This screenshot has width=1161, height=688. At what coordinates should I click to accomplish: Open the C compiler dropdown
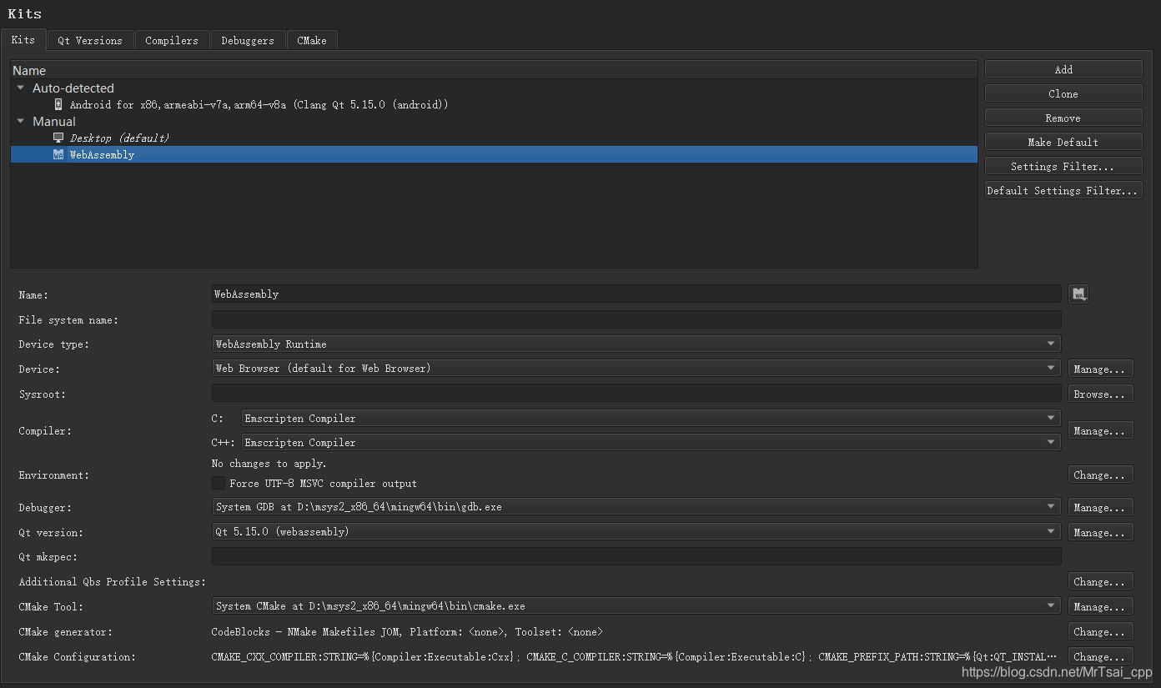651,418
